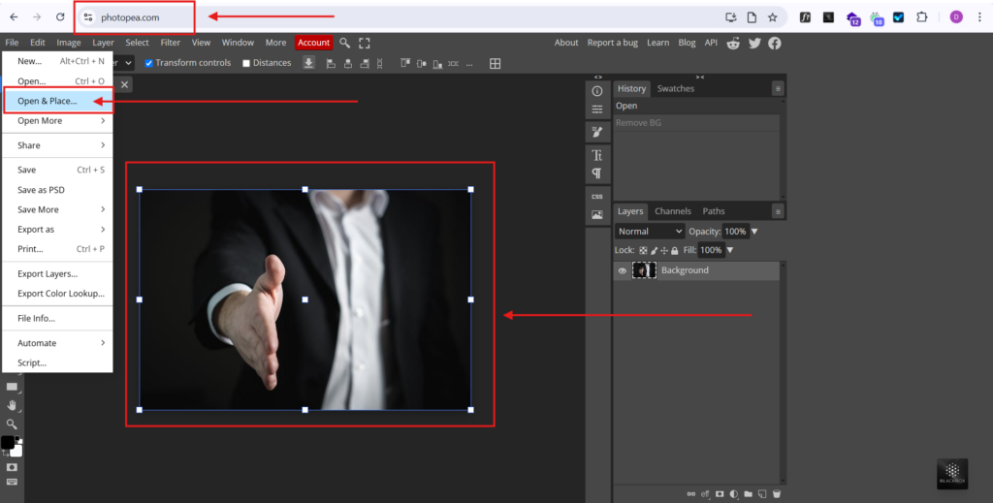
Task: Toggle lock transparent pixels
Action: (x=643, y=251)
